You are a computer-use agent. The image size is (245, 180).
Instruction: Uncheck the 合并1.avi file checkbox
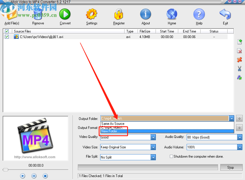click(x=7, y=37)
